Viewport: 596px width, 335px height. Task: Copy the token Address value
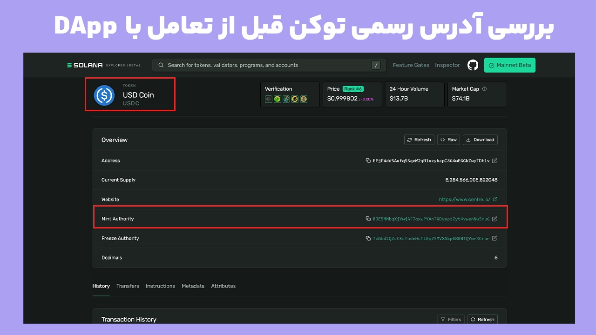368,161
